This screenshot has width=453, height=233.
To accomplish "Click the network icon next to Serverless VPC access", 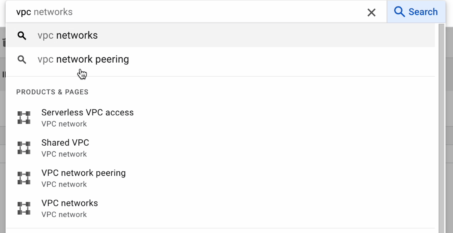I will pyautogui.click(x=24, y=118).
